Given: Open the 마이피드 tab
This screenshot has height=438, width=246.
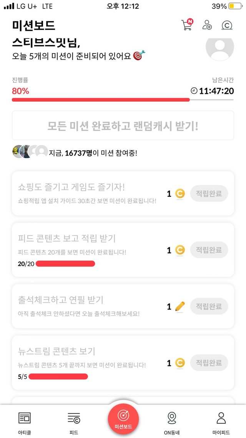Looking at the screenshot, I should pyautogui.click(x=221, y=421).
